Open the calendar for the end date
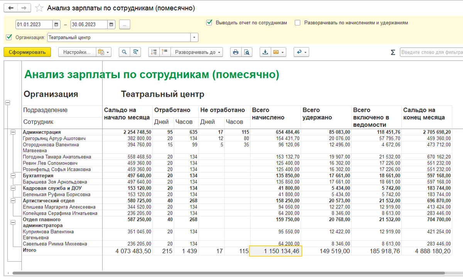 111,24
